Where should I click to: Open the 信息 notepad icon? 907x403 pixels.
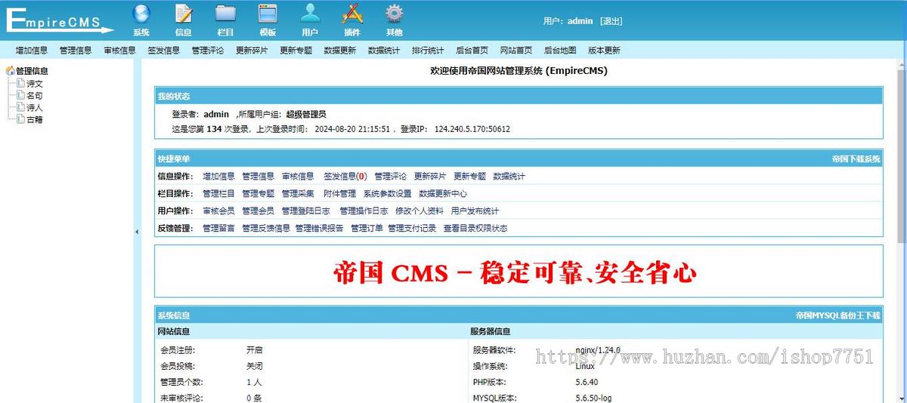(x=183, y=14)
